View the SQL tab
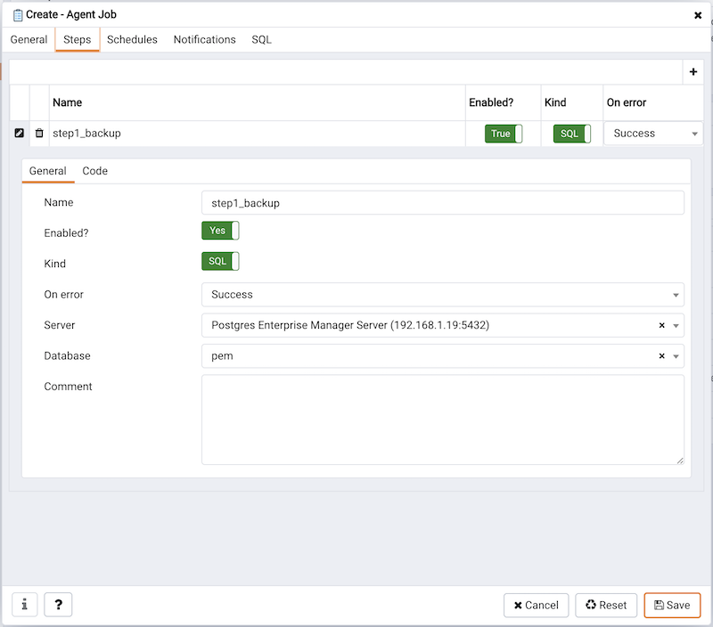 (261, 39)
